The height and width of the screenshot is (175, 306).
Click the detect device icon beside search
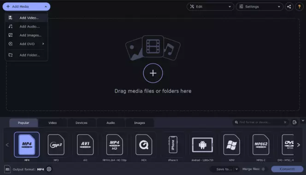point(294,122)
